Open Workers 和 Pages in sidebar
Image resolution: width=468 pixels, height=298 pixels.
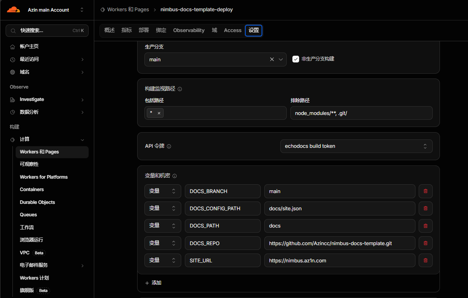click(52, 152)
